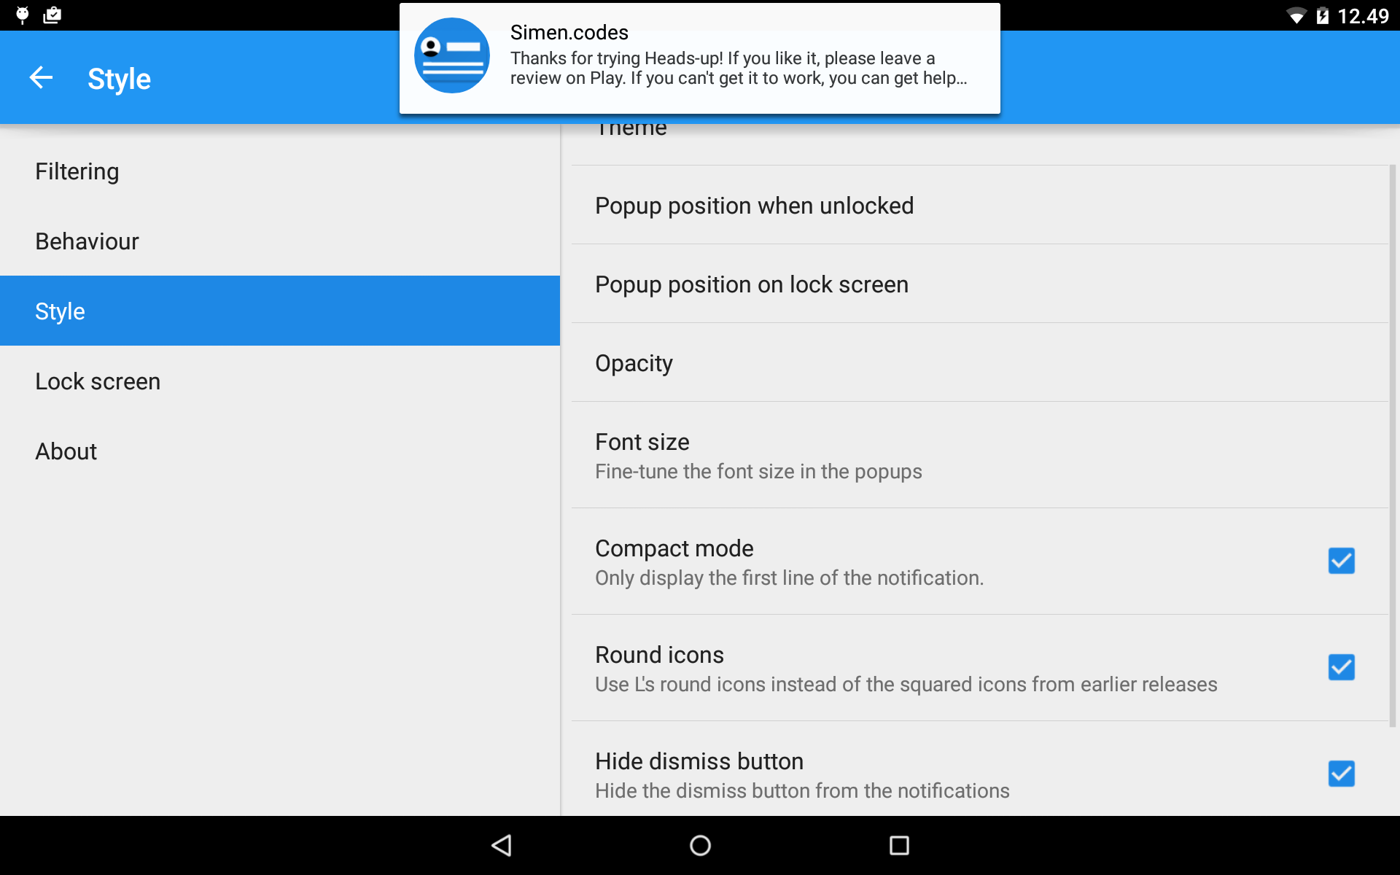Tap the Simen.codes heads-up notification text

tap(738, 55)
